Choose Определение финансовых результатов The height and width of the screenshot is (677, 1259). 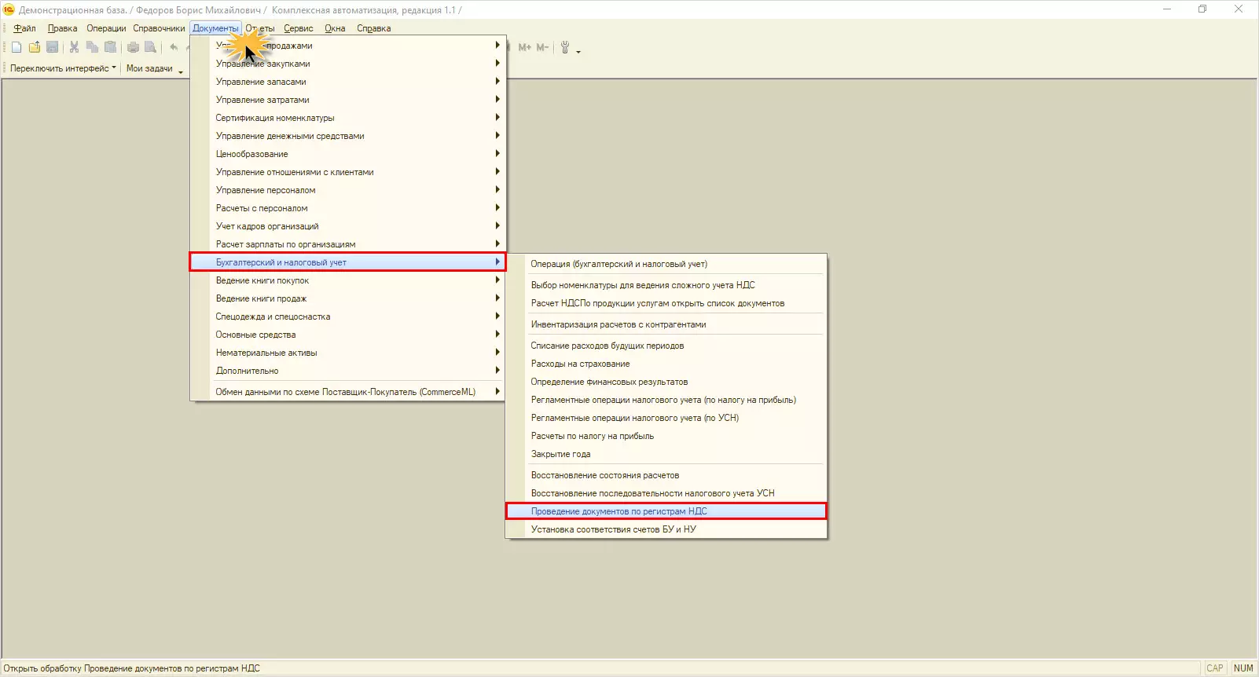(666, 382)
